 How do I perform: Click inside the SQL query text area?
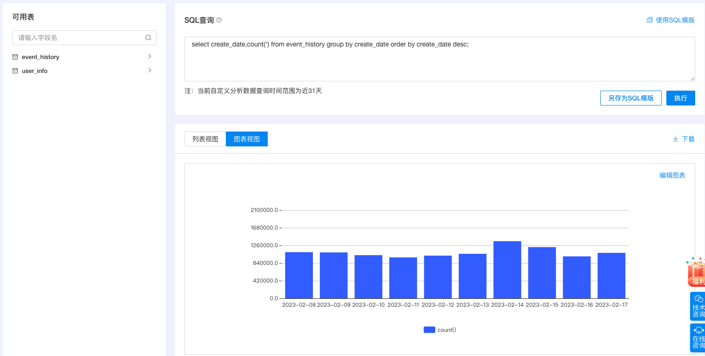[440, 59]
